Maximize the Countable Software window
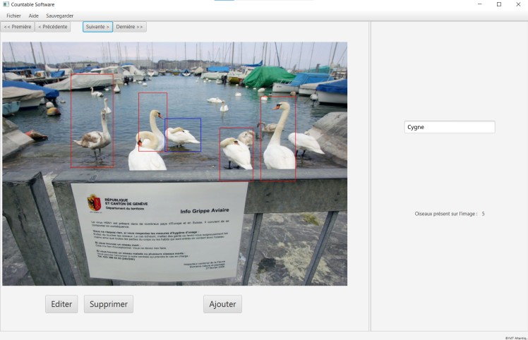This screenshot has width=528, height=340. (498, 4)
